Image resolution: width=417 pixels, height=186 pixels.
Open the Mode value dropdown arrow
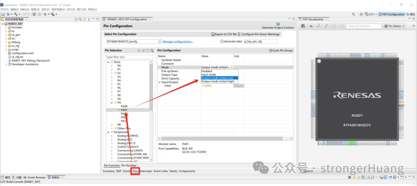coord(232,67)
